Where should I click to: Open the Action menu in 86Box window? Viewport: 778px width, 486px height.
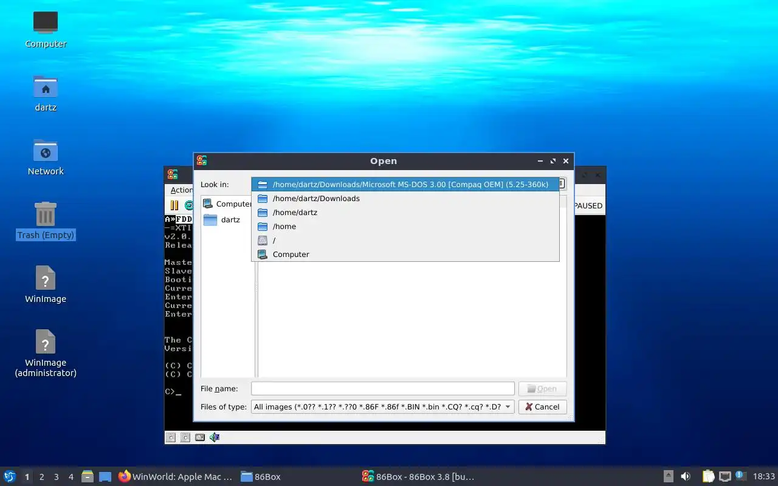click(x=181, y=190)
